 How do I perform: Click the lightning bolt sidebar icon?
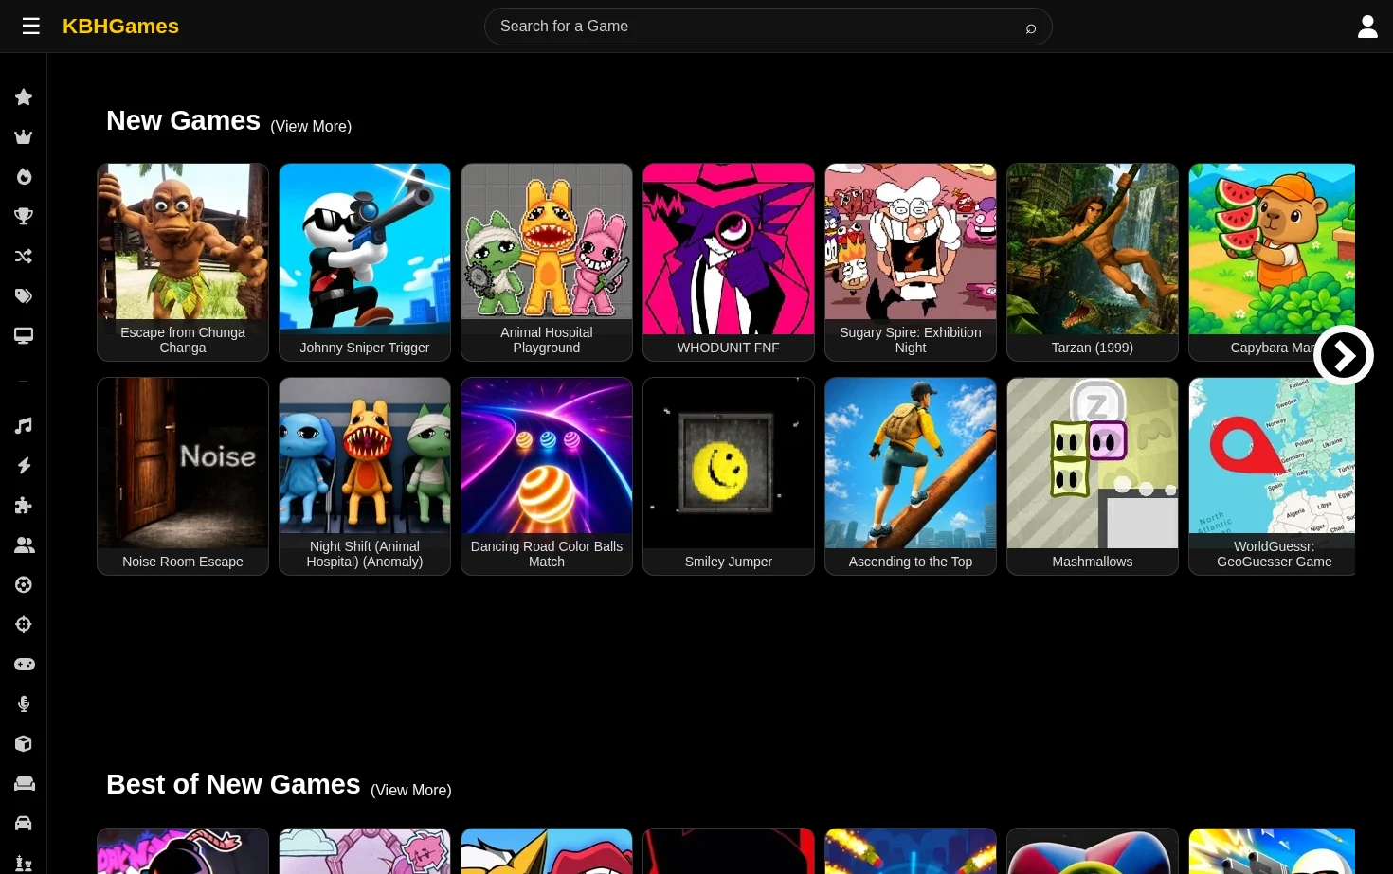[x=24, y=466]
